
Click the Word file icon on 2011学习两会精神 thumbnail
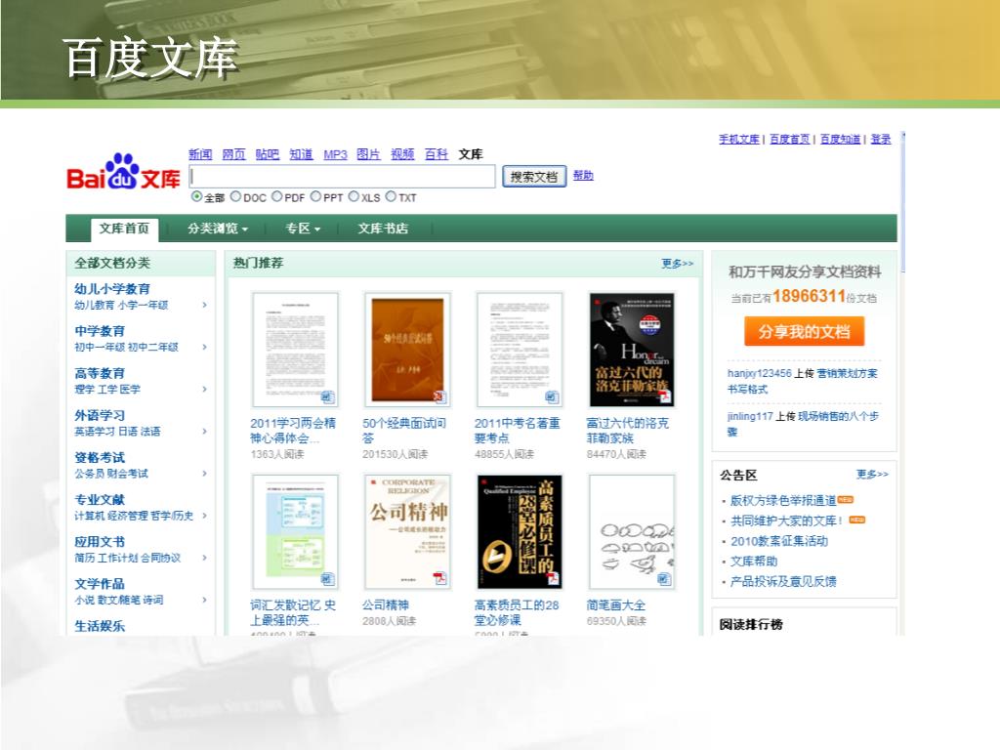[x=327, y=397]
